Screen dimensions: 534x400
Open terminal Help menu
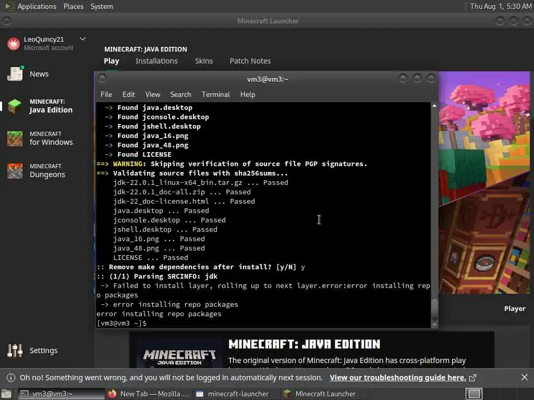(248, 94)
